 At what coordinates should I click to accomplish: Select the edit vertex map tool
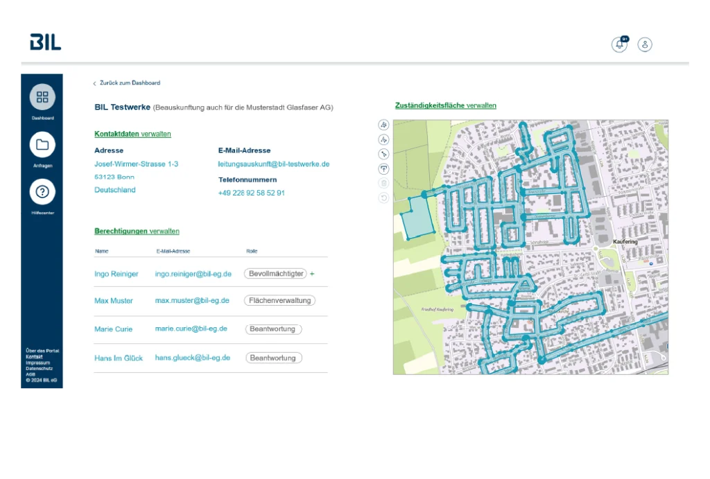tap(383, 154)
